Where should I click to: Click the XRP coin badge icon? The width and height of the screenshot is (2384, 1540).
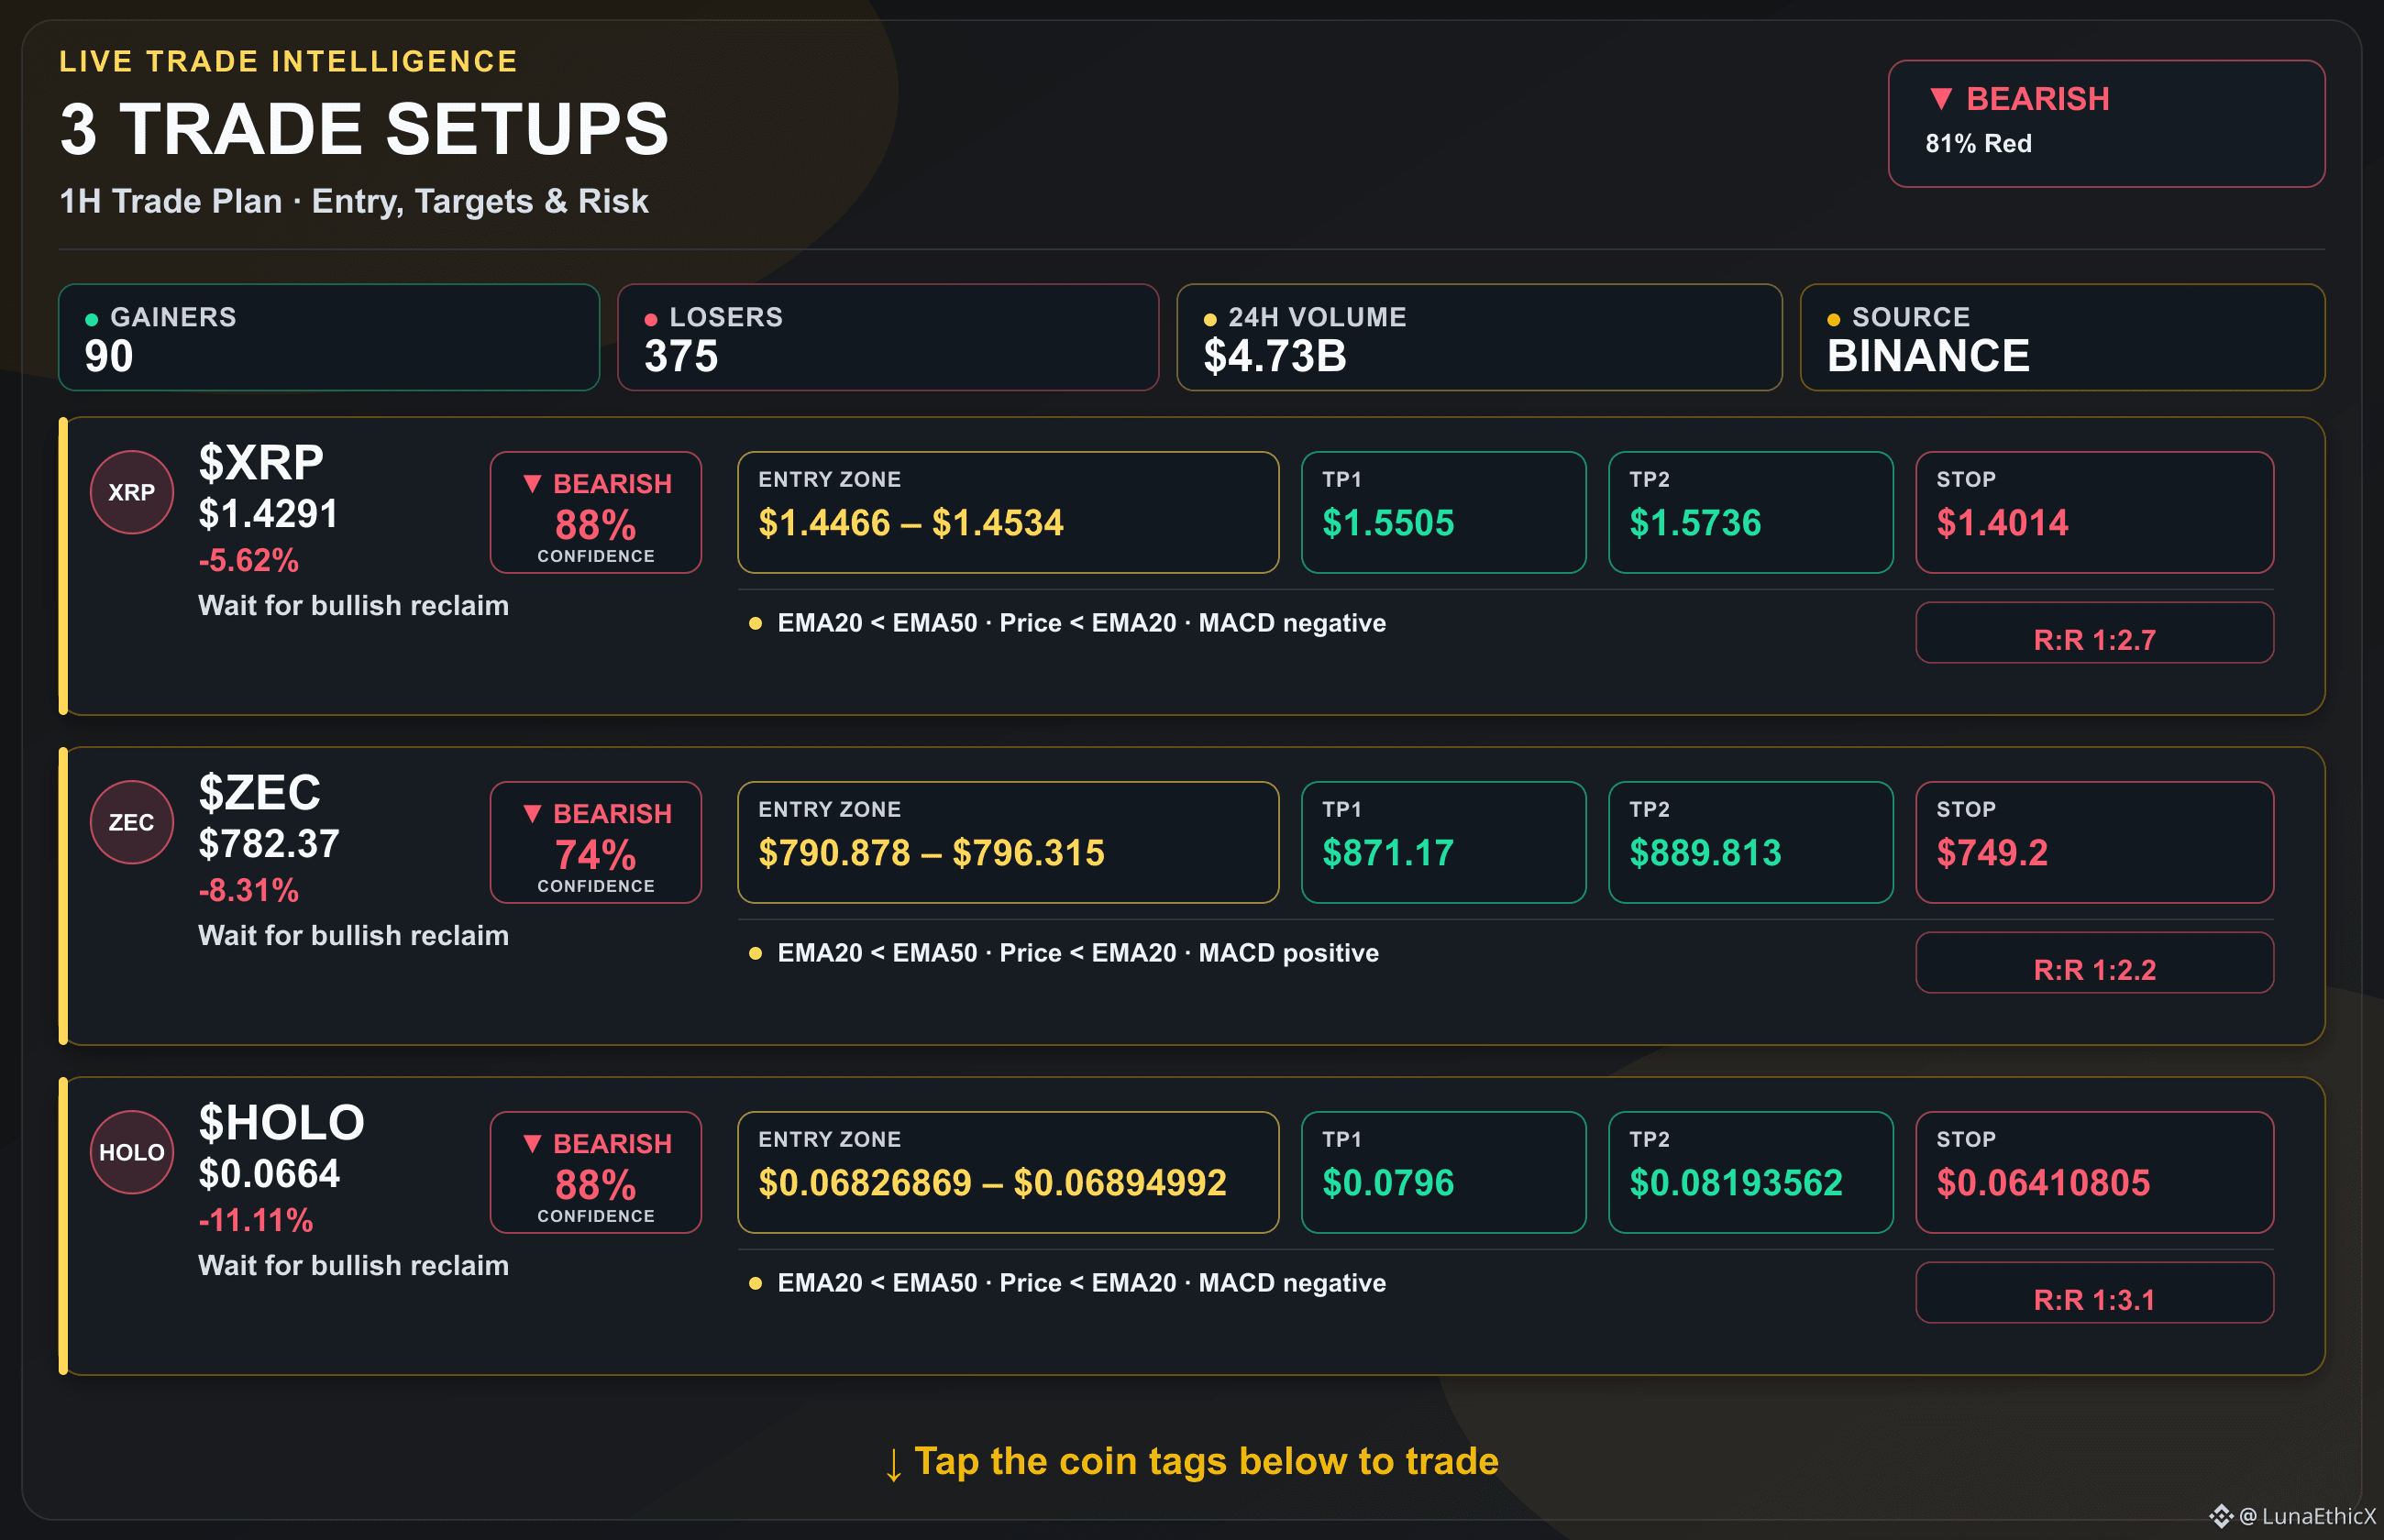click(132, 492)
